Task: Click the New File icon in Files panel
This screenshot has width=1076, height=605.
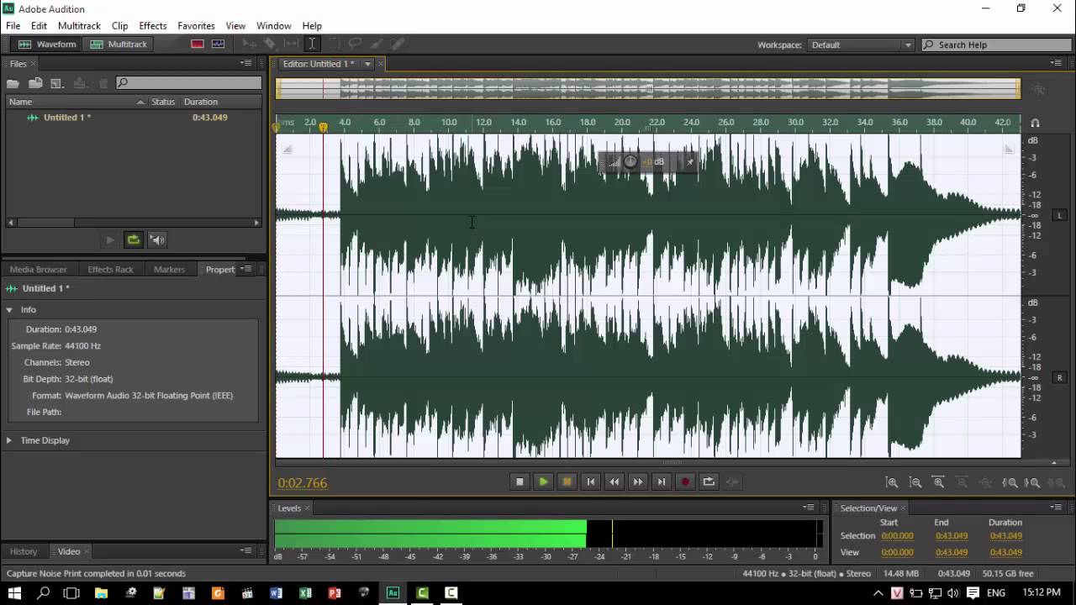Action: point(57,83)
